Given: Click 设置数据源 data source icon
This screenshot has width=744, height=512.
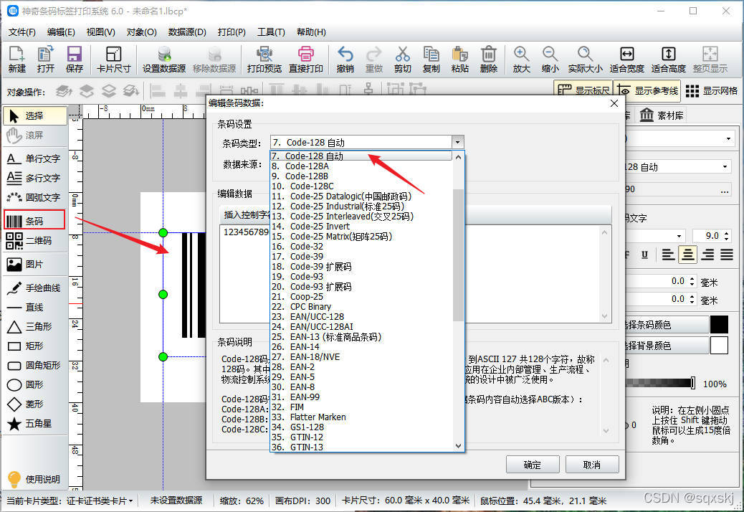Looking at the screenshot, I should point(164,60).
